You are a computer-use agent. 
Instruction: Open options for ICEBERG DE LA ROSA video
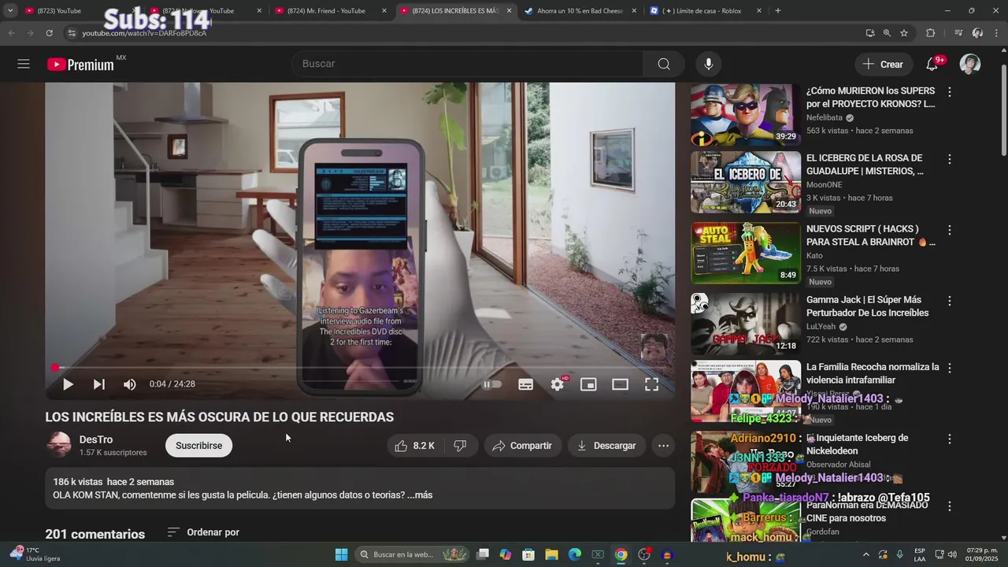(950, 159)
